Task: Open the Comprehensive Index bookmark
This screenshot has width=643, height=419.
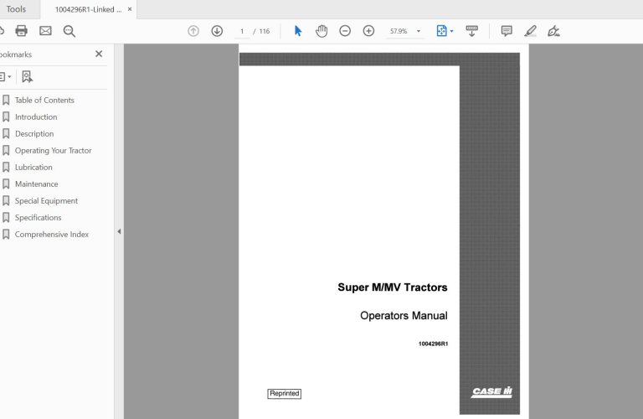Action: pyautogui.click(x=52, y=235)
